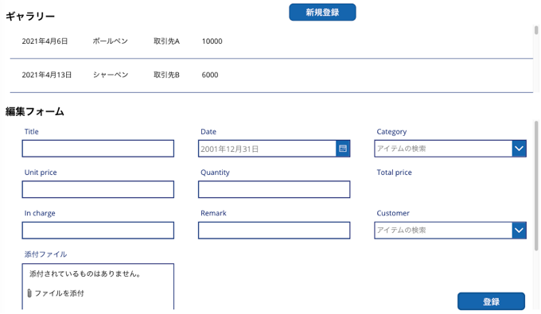Open the Date calendar picker icon
This screenshot has width=541, height=314.
tap(343, 149)
